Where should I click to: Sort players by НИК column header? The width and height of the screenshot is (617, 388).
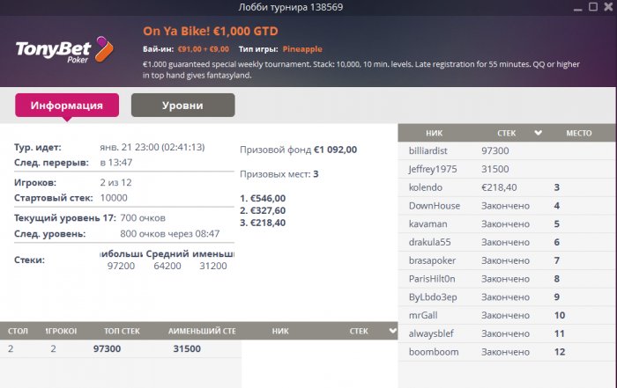(434, 133)
